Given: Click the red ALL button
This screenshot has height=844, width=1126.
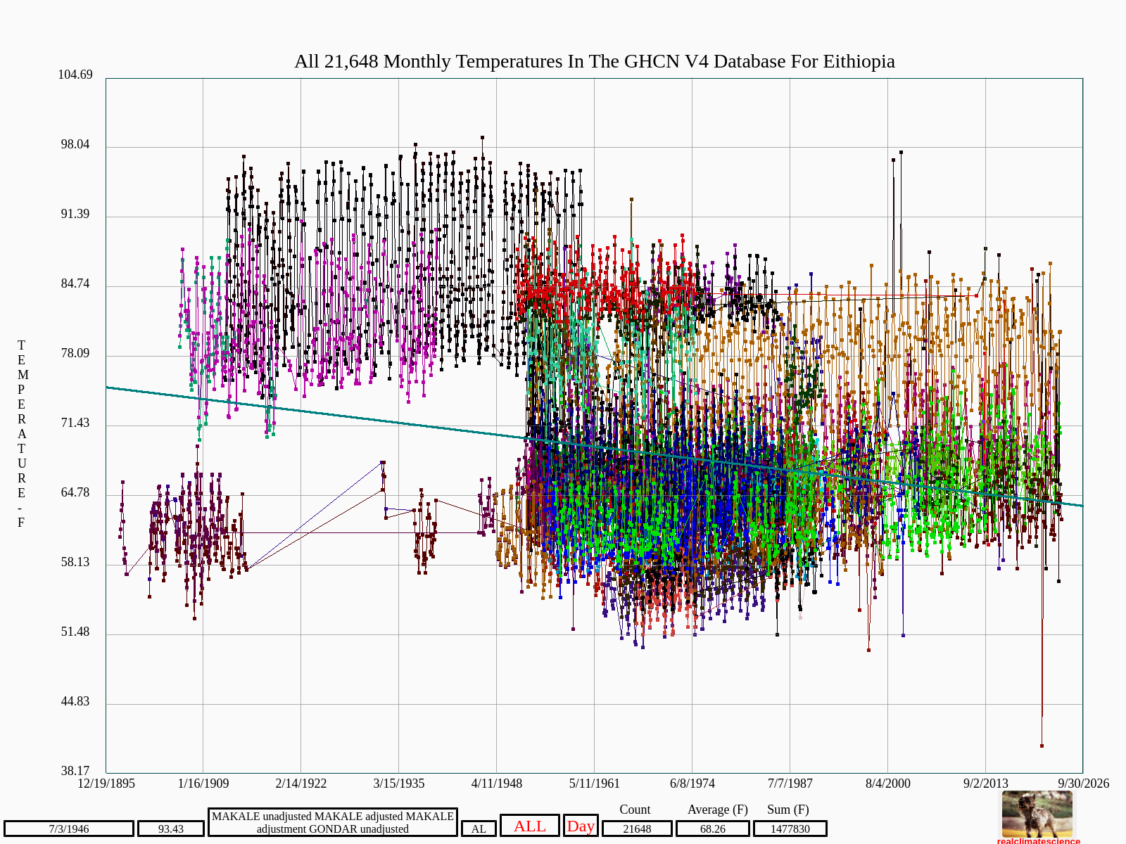Looking at the screenshot, I should pyautogui.click(x=530, y=826).
